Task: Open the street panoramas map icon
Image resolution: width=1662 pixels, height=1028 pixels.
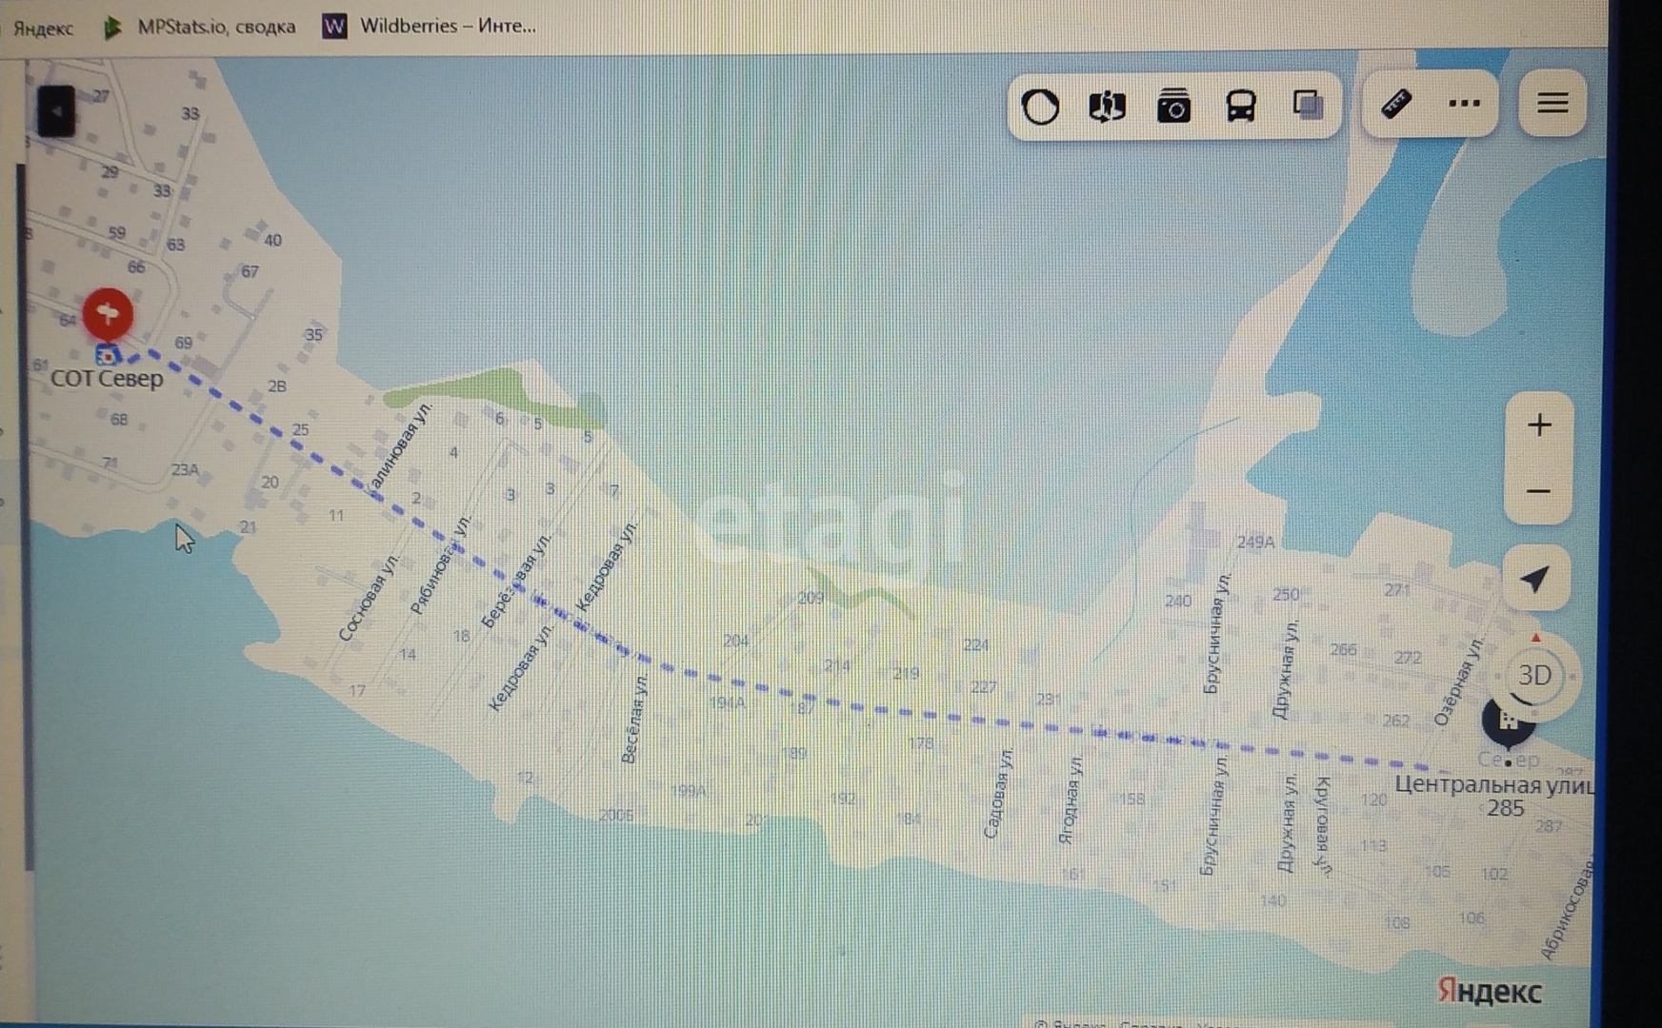Action: click(1107, 106)
